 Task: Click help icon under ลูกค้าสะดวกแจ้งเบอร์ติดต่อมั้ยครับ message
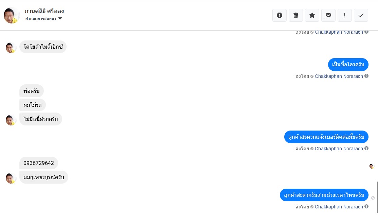pos(366,149)
